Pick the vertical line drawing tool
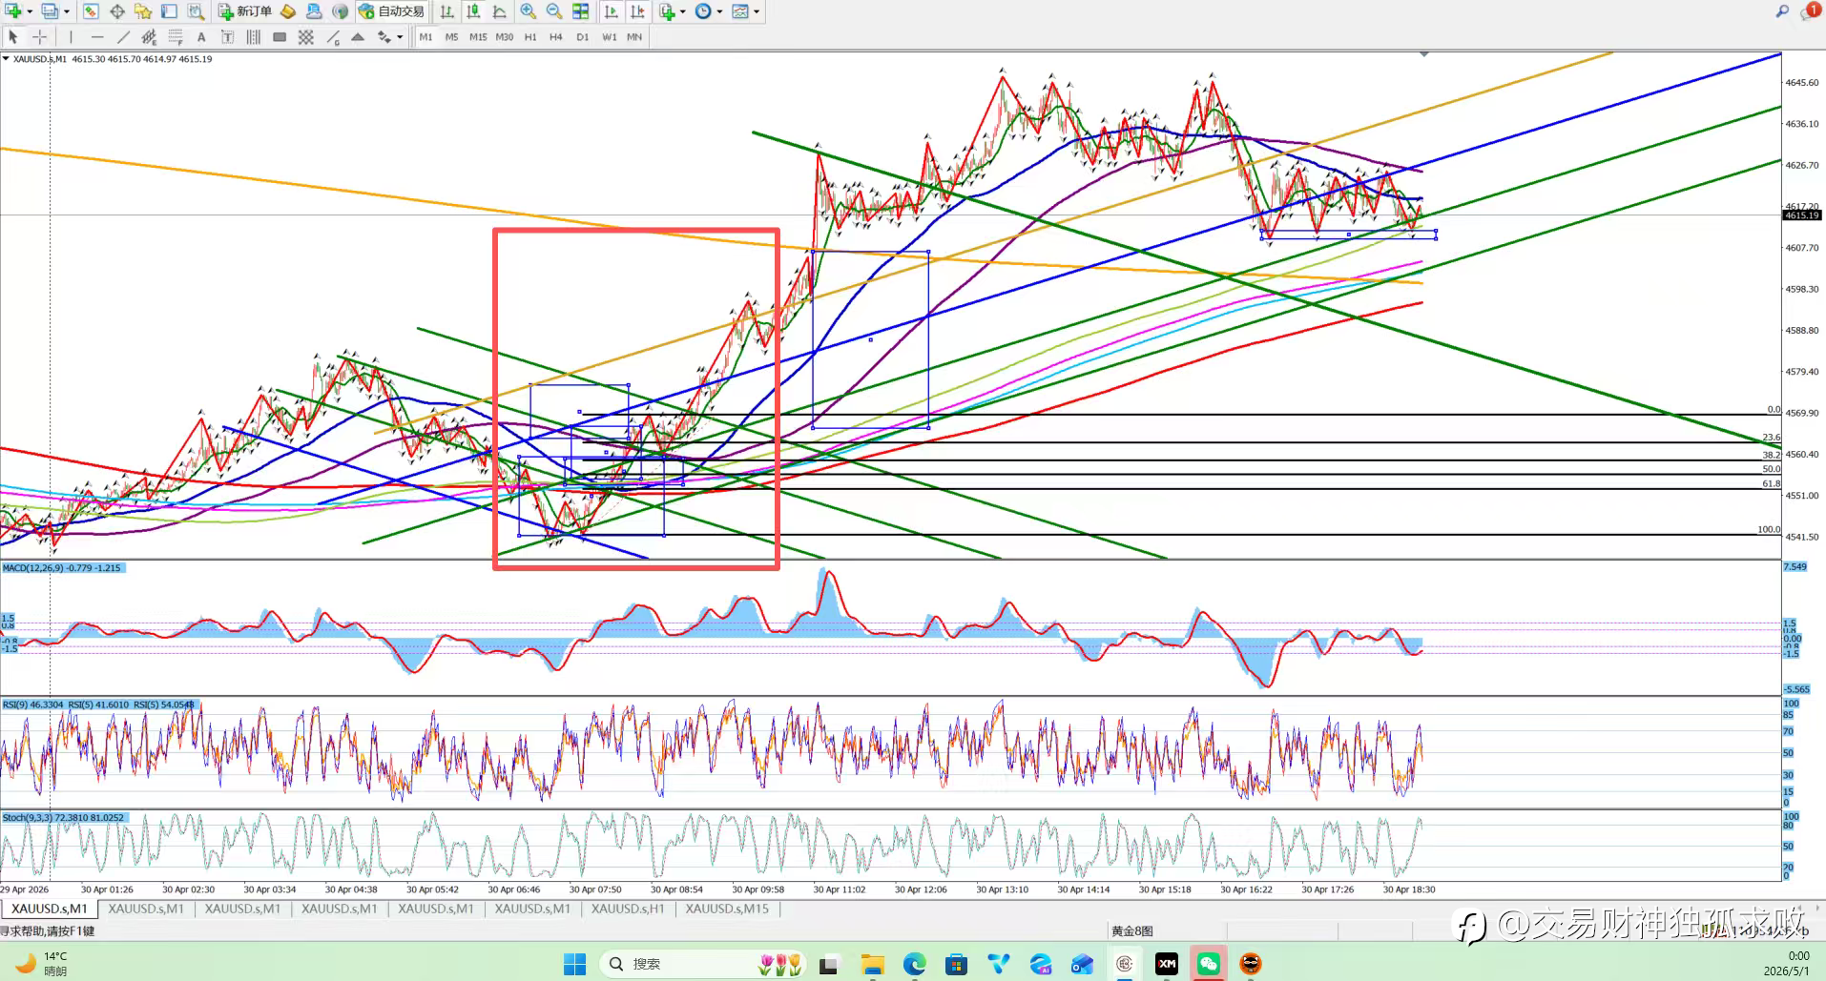The image size is (1826, 981). (71, 37)
